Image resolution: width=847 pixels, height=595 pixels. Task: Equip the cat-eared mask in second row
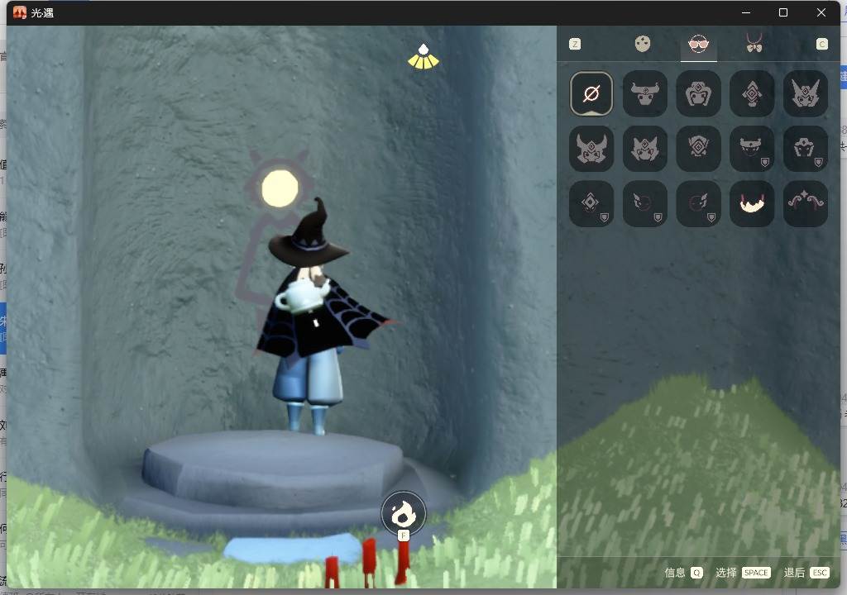click(x=644, y=149)
